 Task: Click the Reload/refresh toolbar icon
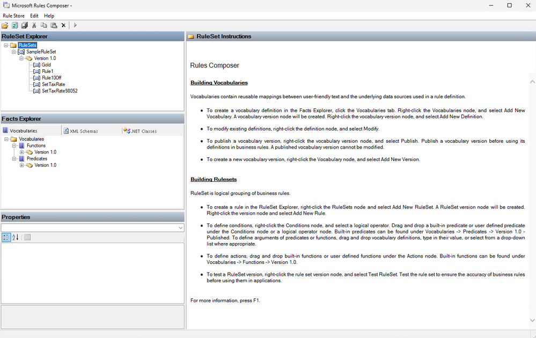pyautogui.click(x=14, y=25)
